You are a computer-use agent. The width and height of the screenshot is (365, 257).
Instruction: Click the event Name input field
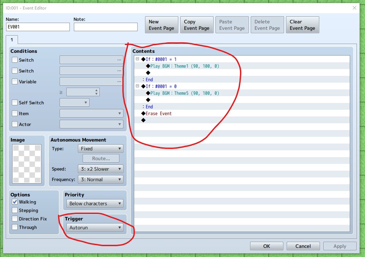38,27
